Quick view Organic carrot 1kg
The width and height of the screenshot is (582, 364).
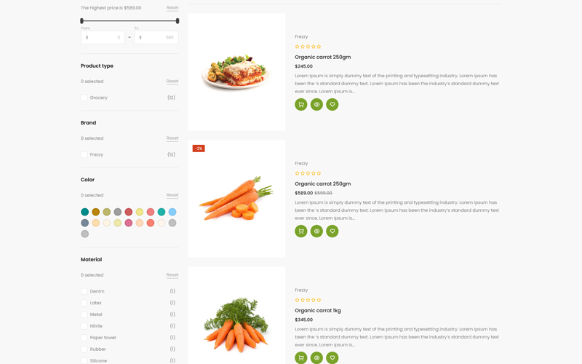point(316,357)
